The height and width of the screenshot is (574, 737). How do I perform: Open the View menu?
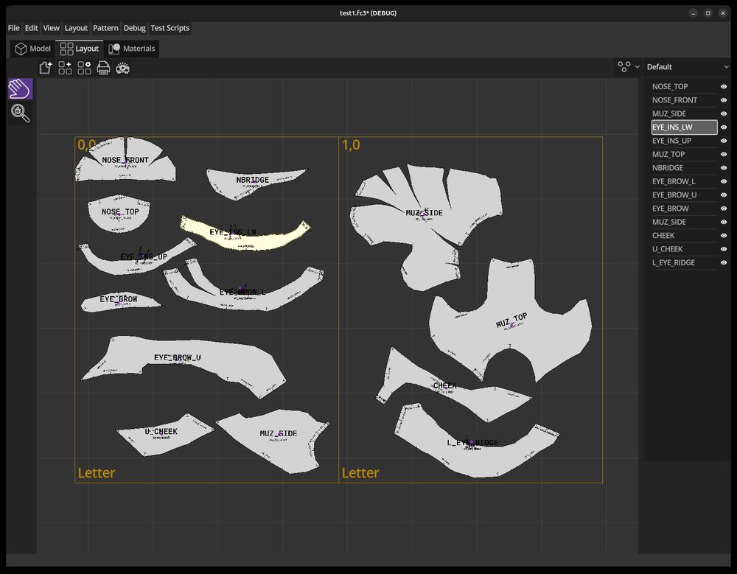[52, 28]
